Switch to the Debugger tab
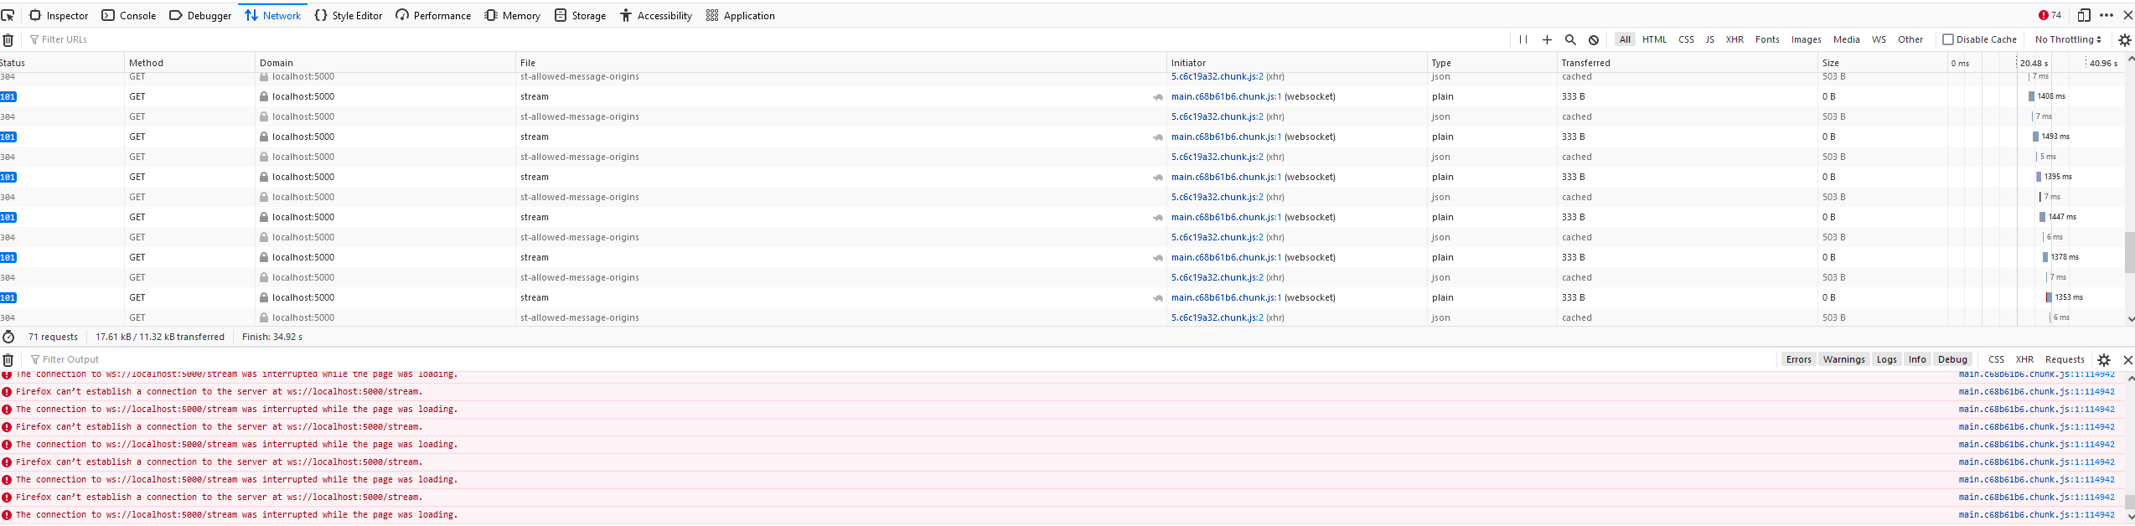The width and height of the screenshot is (2135, 526). [x=200, y=15]
